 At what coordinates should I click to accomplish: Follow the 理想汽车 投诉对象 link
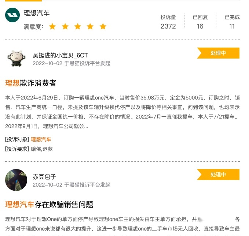coord(41,139)
